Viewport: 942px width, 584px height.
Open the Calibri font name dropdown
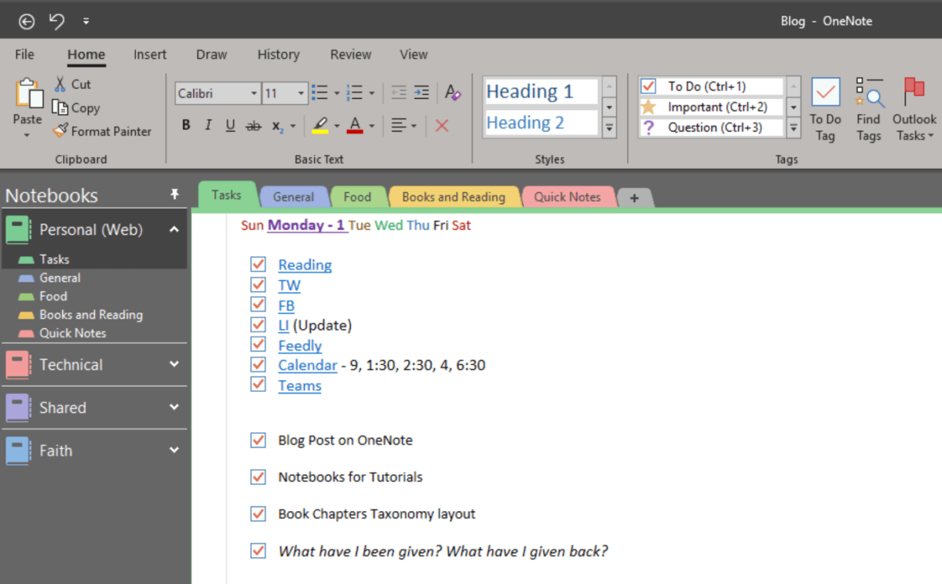point(254,93)
